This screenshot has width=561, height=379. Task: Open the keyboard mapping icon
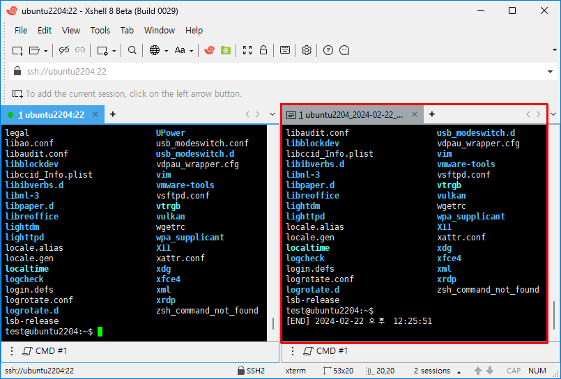click(284, 50)
